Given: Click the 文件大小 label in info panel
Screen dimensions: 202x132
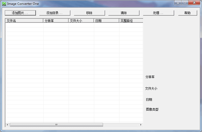Looking at the screenshot, I should click(x=151, y=88).
